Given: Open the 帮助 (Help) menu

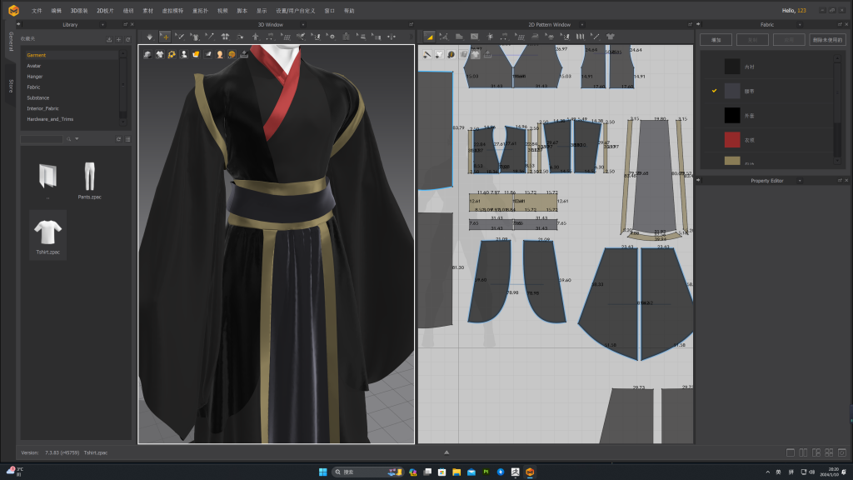Looking at the screenshot, I should pos(349,10).
